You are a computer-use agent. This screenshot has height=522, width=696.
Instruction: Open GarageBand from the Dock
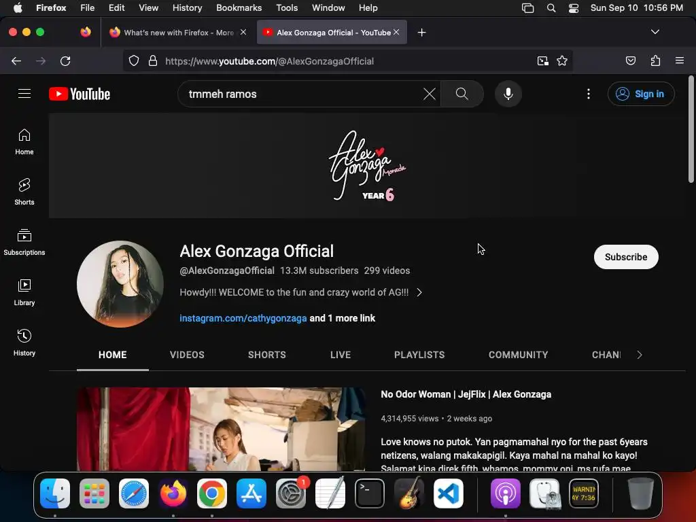coord(408,493)
